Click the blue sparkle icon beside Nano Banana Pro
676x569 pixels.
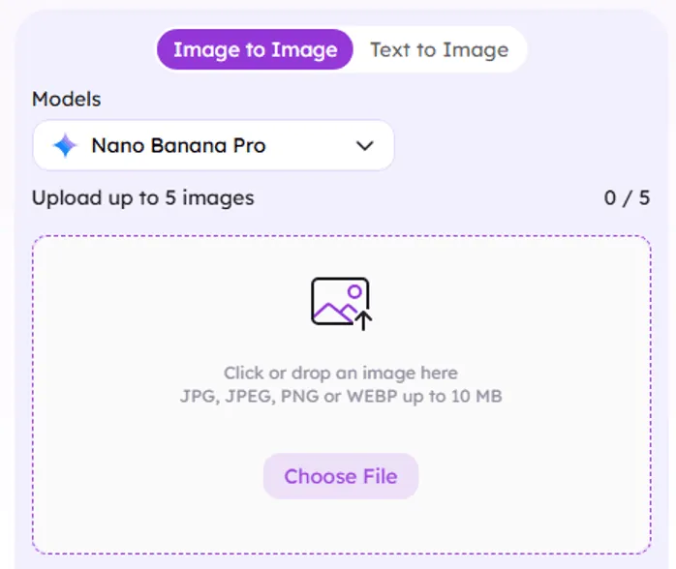(x=65, y=146)
